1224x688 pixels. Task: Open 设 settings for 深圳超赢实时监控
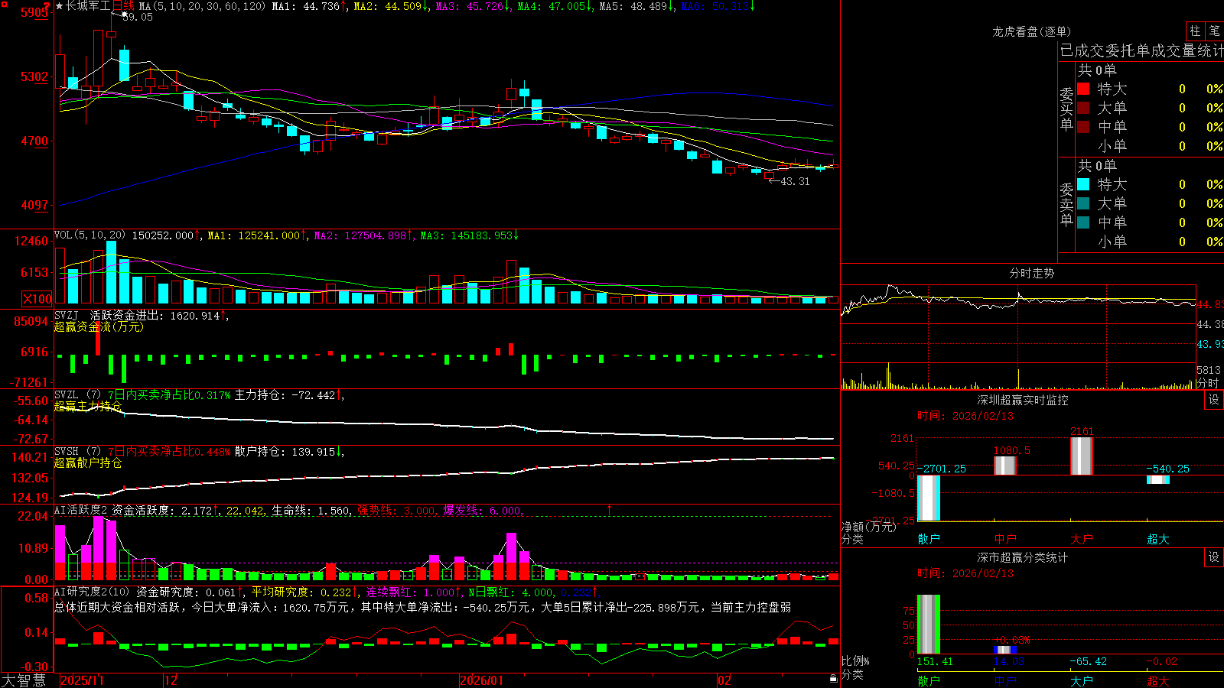coord(1214,400)
